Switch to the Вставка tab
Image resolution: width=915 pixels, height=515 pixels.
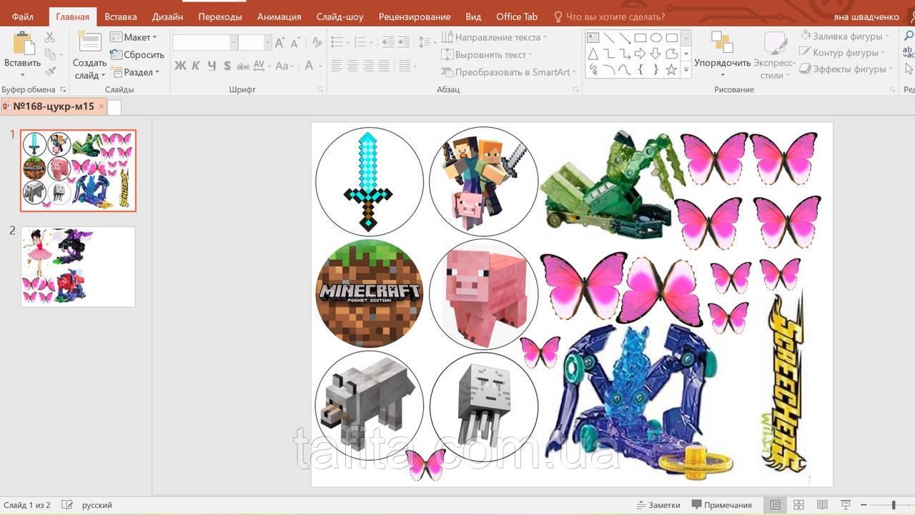121,16
